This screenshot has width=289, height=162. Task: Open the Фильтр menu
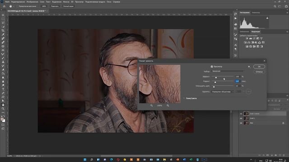pos(66,2)
